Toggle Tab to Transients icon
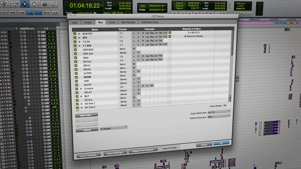Image resolution: width=301 pixels, height=169 pixels. click(x=13, y=13)
